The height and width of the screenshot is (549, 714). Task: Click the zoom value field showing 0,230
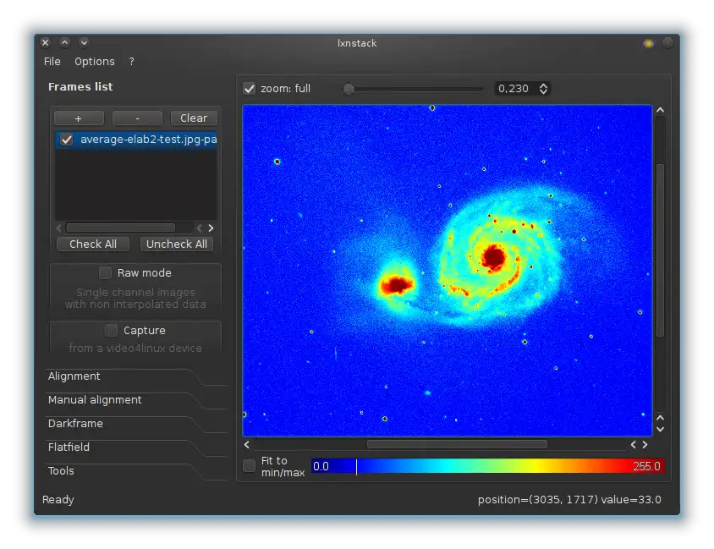[515, 88]
